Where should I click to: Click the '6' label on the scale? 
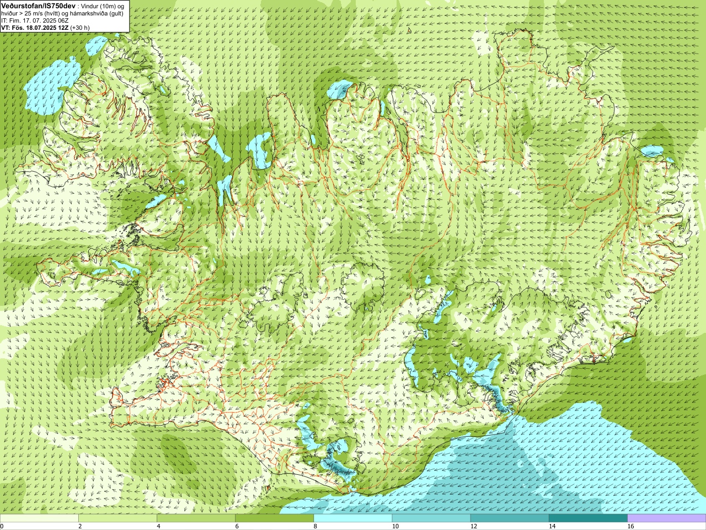237,526
